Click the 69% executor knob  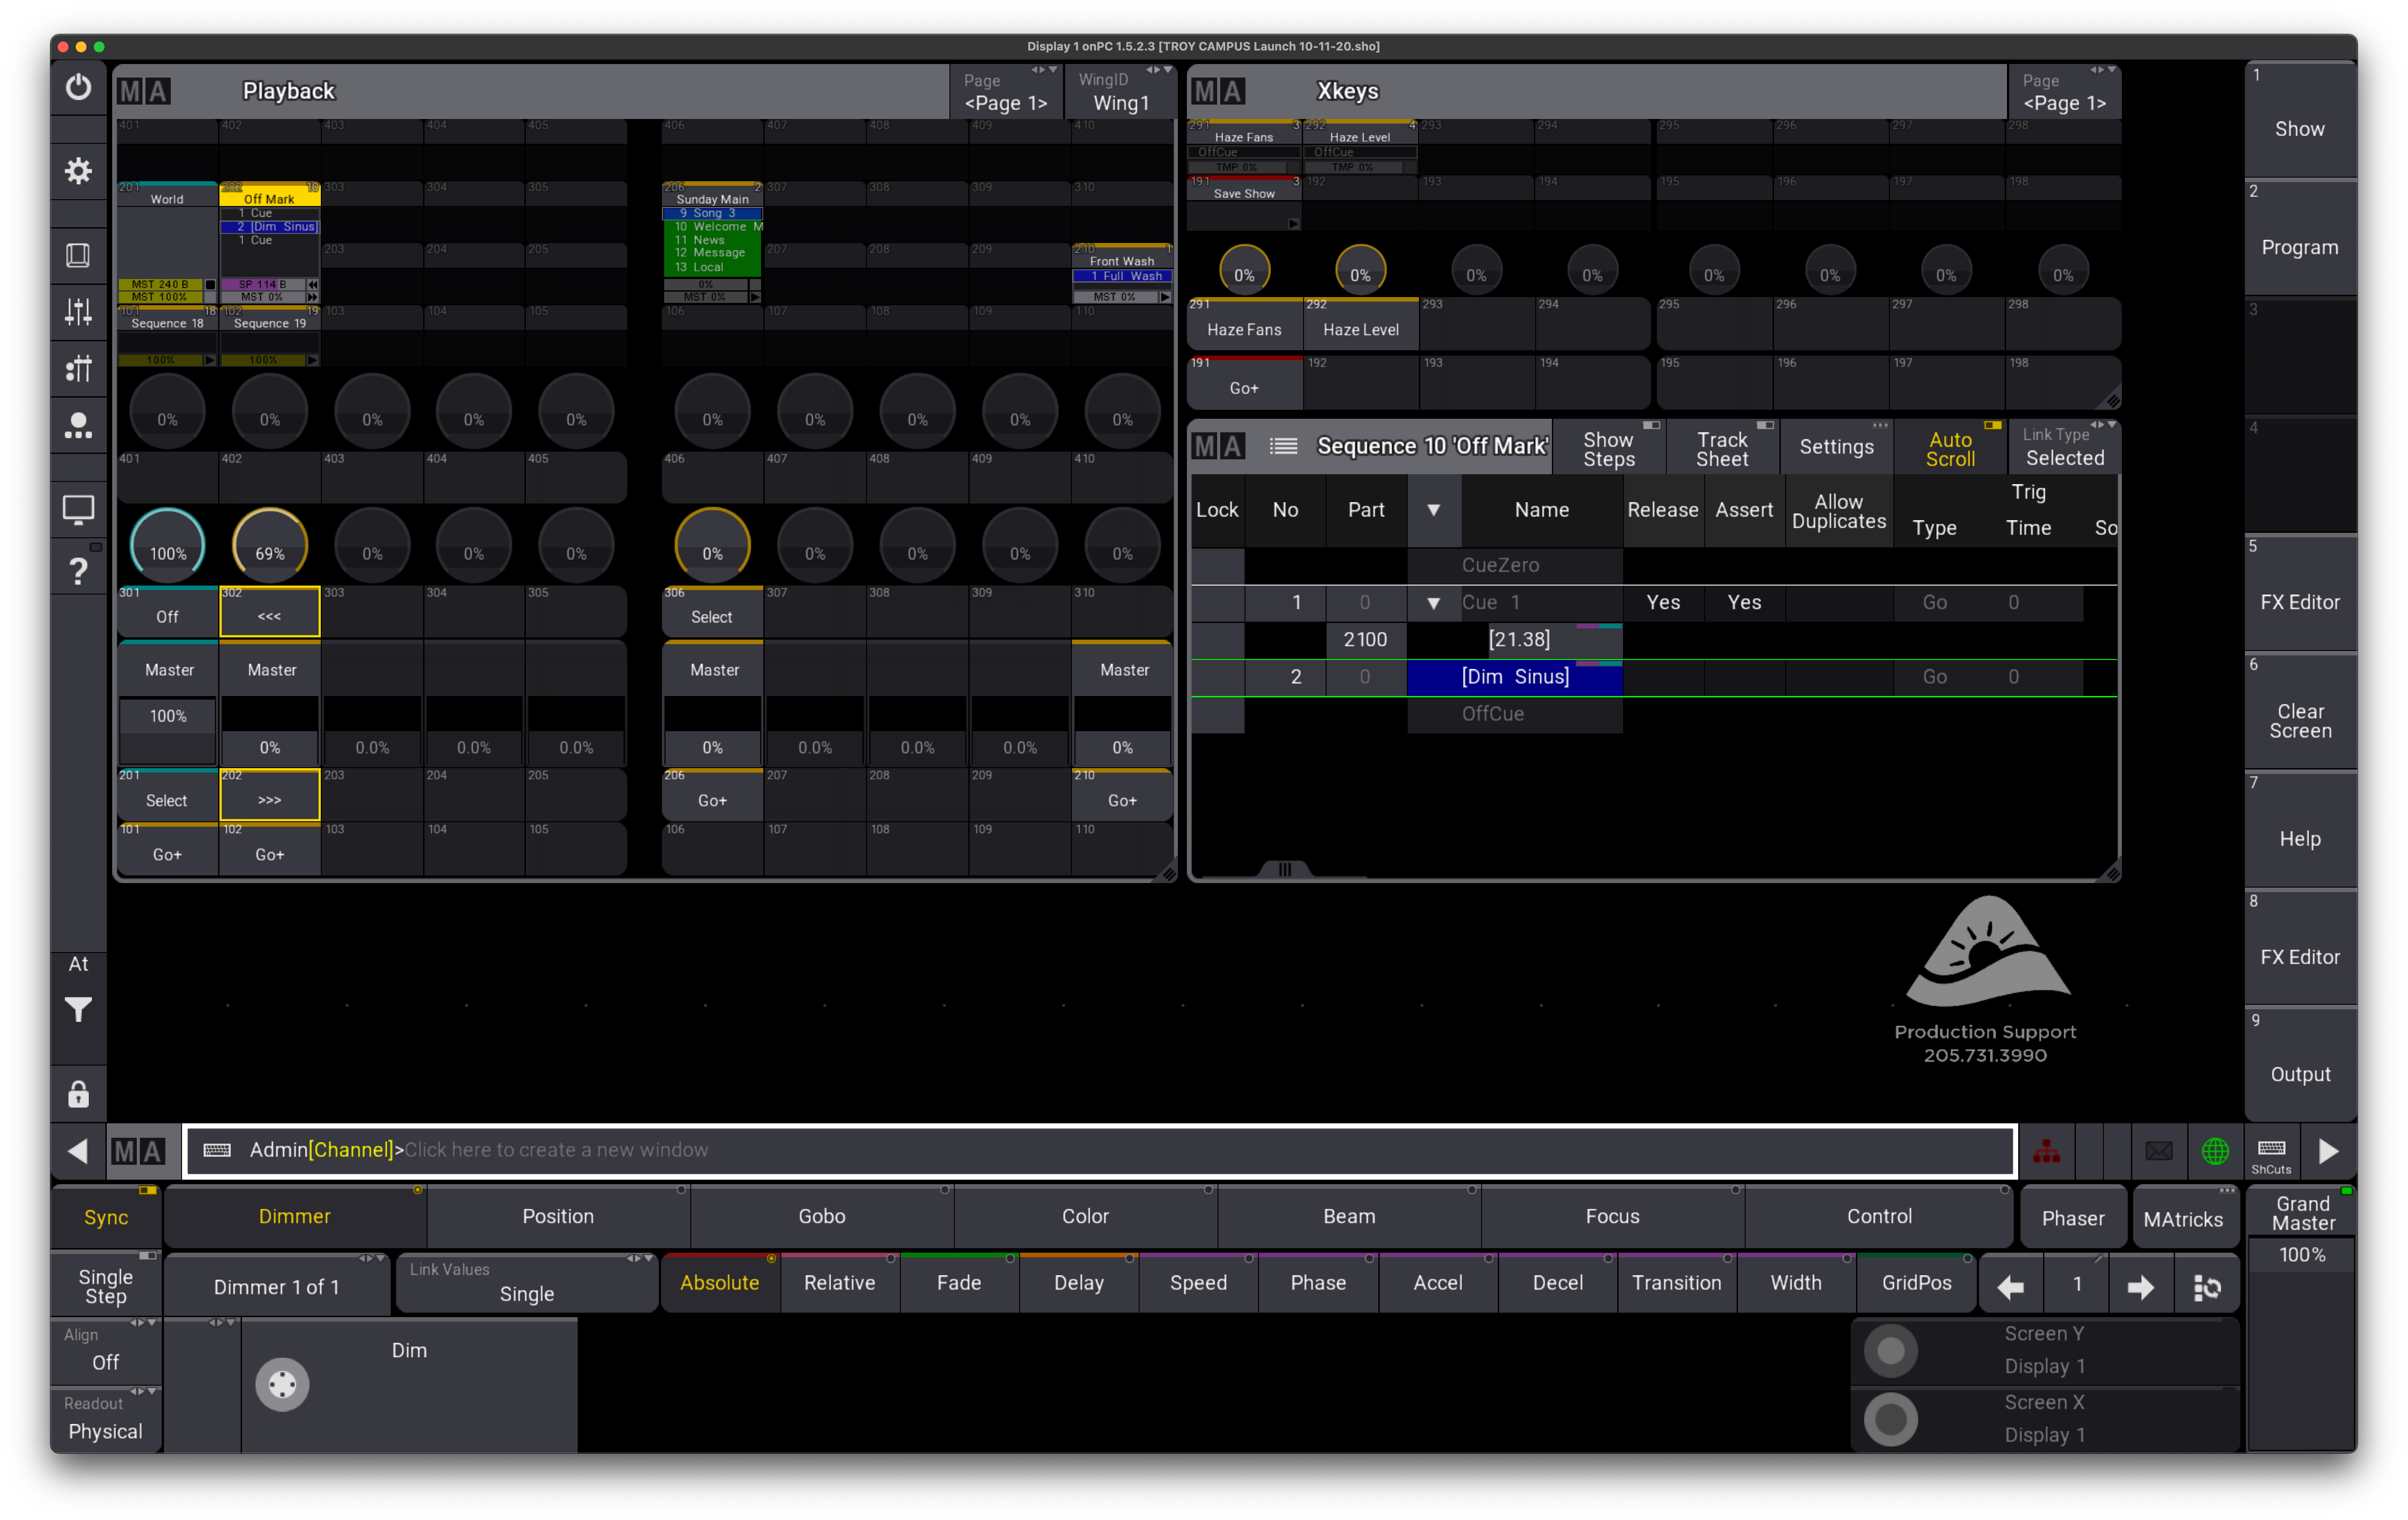pos(269,546)
